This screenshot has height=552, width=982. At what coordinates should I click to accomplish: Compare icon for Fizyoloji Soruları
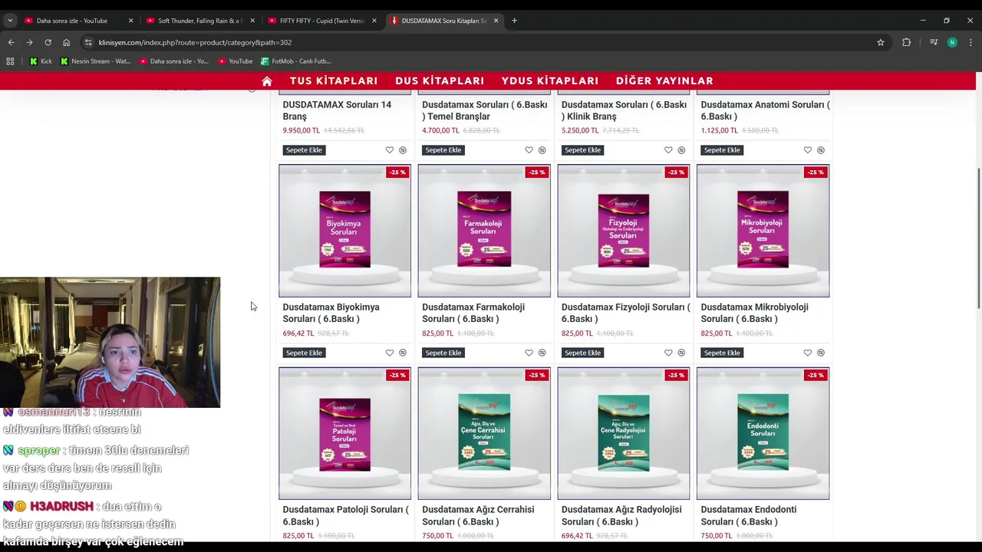tap(681, 353)
